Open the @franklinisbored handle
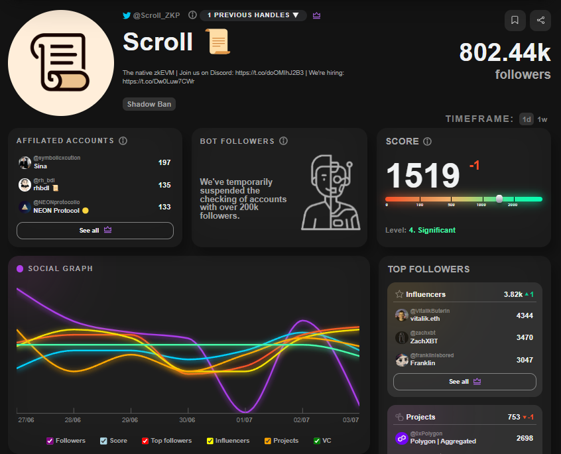Image resolution: width=561 pixels, height=454 pixels. point(432,355)
